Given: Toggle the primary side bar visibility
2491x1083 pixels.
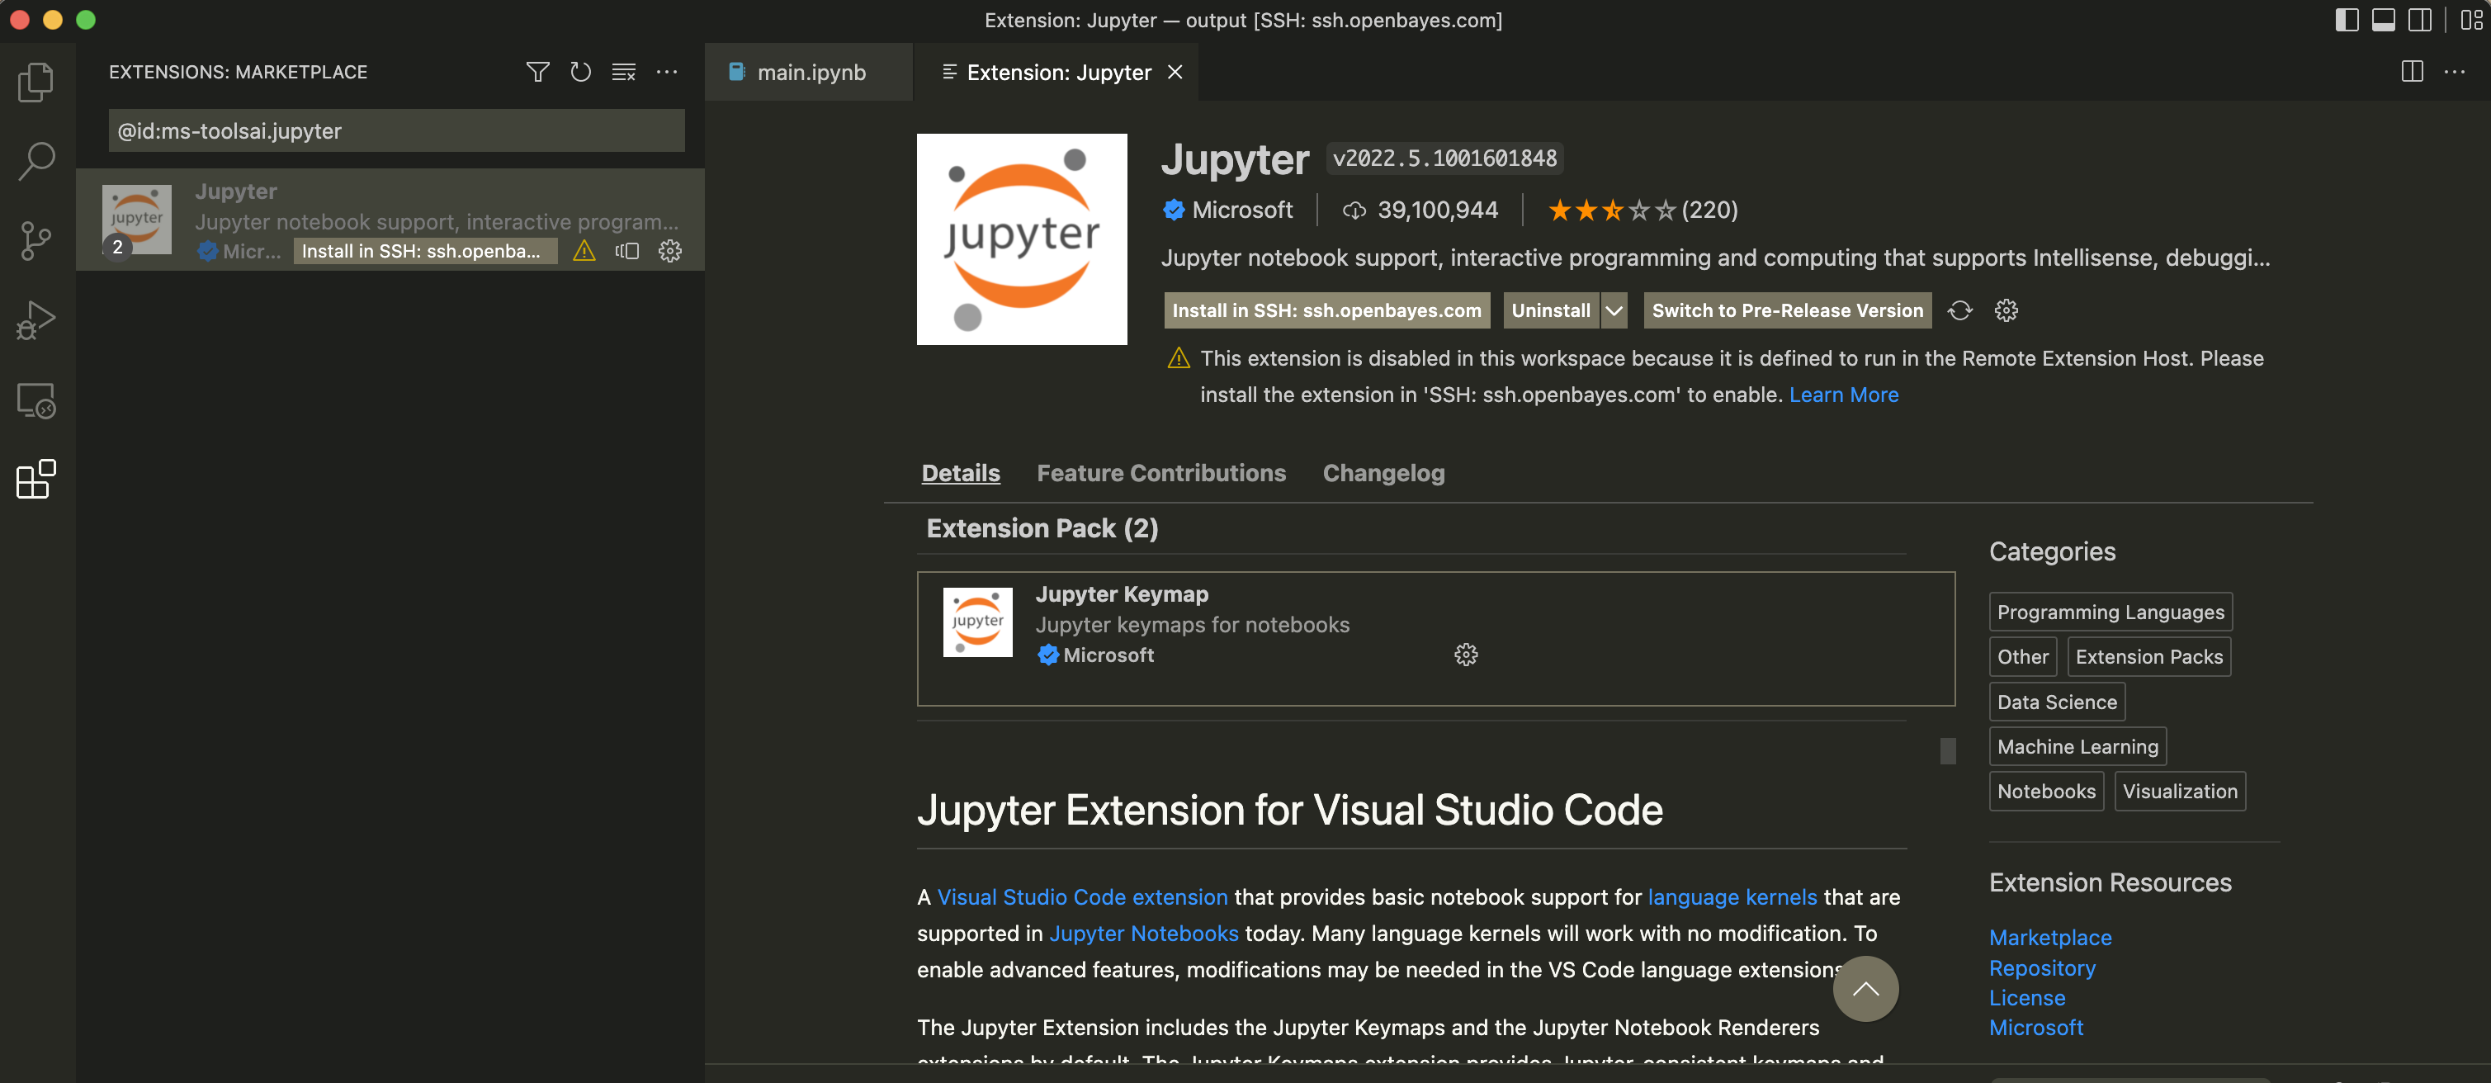Looking at the screenshot, I should 2346,19.
